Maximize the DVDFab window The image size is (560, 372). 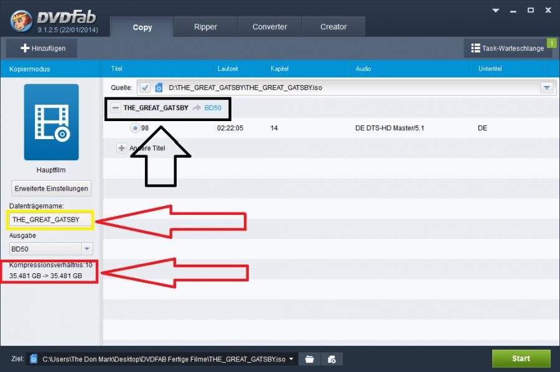(531, 11)
